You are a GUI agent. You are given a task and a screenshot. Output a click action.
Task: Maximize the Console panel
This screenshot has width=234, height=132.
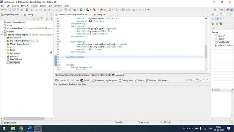pyautogui.click(x=207, y=80)
